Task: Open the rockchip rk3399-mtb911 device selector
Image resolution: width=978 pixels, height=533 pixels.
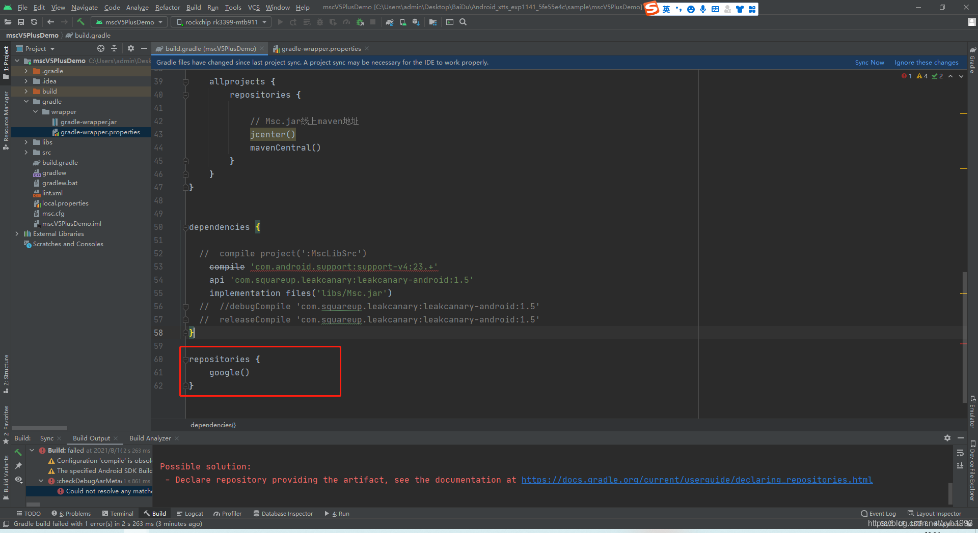Action: pyautogui.click(x=221, y=22)
